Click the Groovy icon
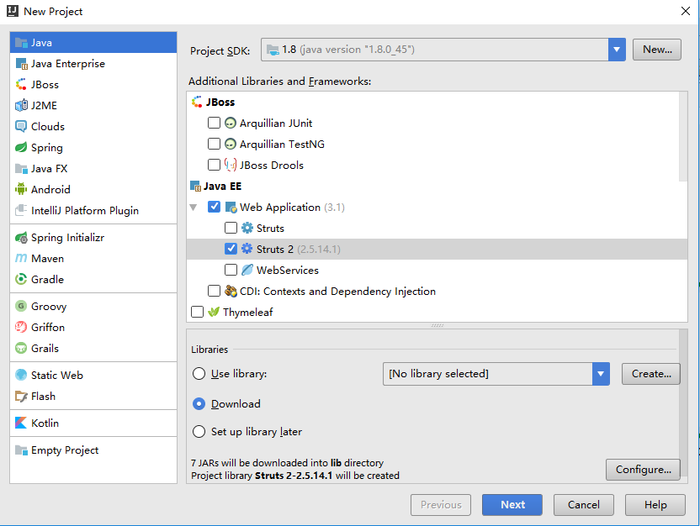The image size is (700, 526). pyautogui.click(x=21, y=306)
